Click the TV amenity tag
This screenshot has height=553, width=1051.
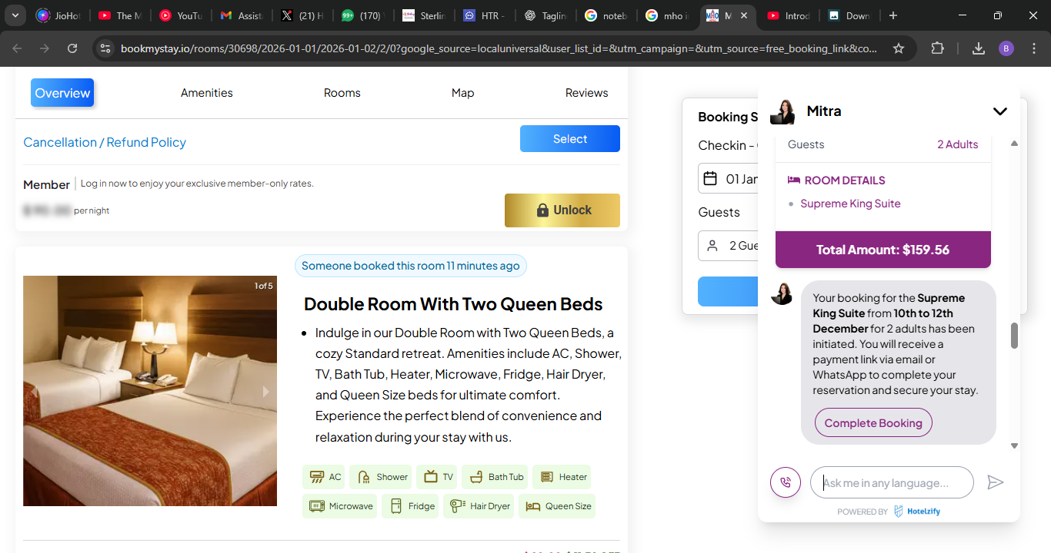tap(438, 477)
